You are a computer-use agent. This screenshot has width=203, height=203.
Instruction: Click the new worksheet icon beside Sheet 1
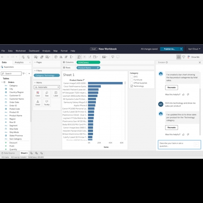(x=31, y=153)
